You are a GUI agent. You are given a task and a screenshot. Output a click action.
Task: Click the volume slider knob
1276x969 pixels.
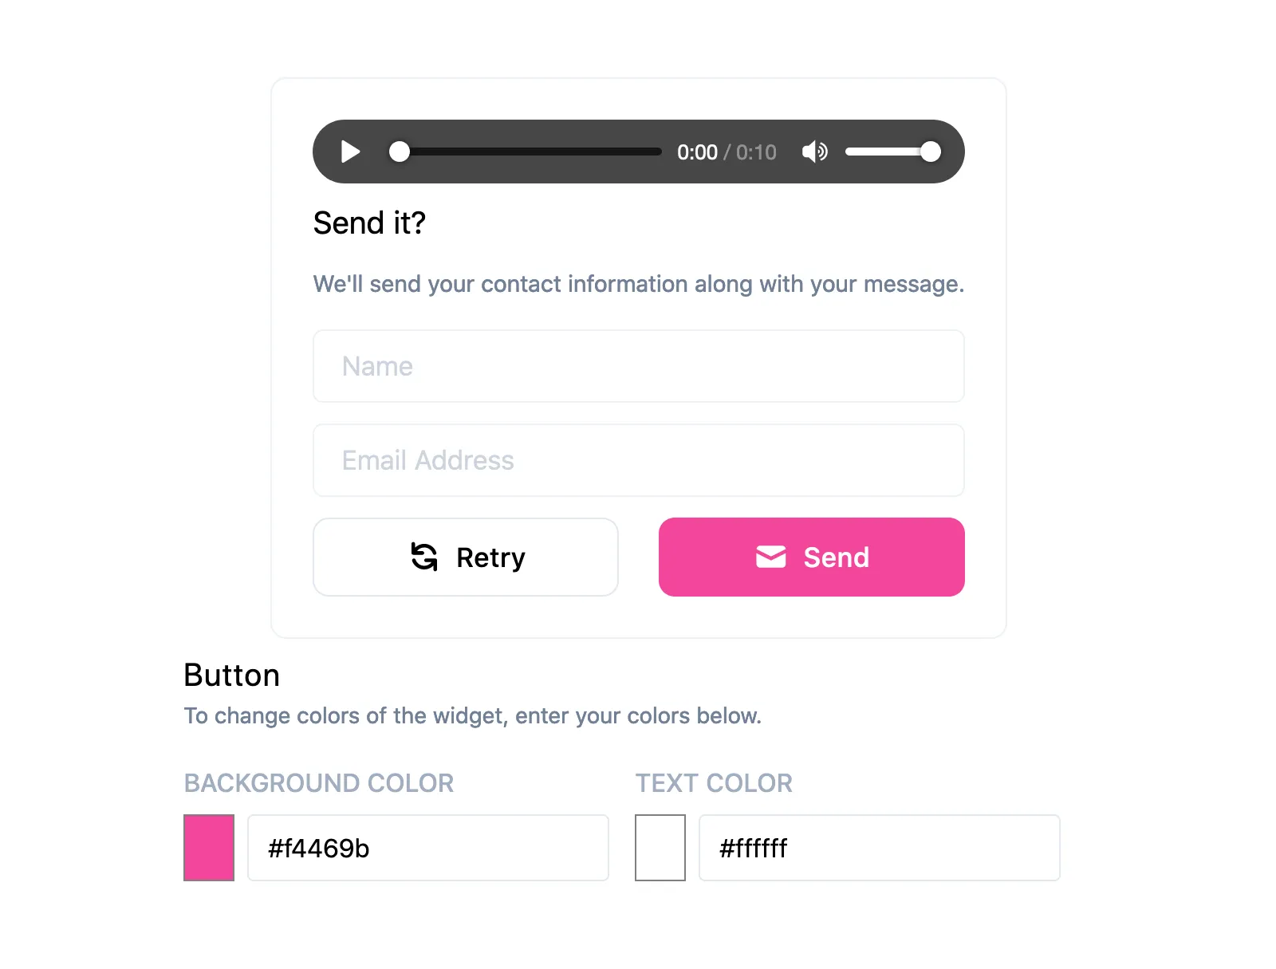[930, 152]
